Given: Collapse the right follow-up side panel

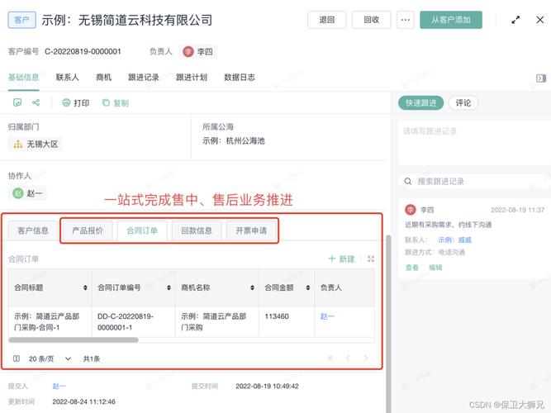Looking at the screenshot, I should (x=541, y=78).
